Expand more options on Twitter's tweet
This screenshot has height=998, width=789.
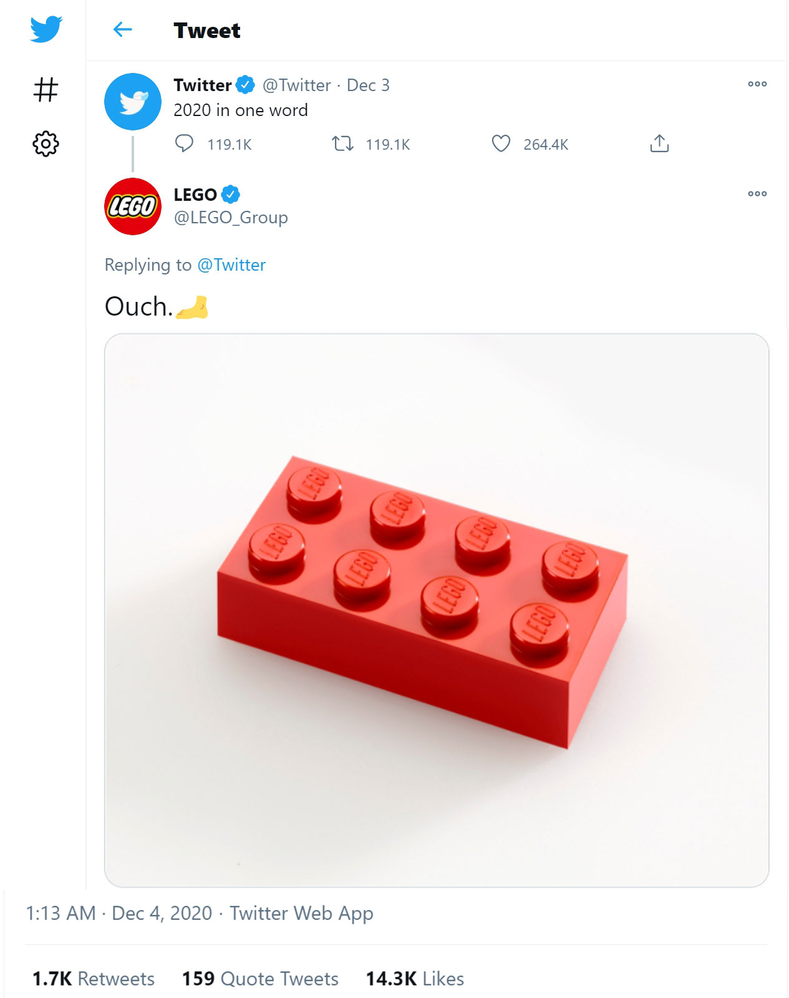click(x=757, y=84)
